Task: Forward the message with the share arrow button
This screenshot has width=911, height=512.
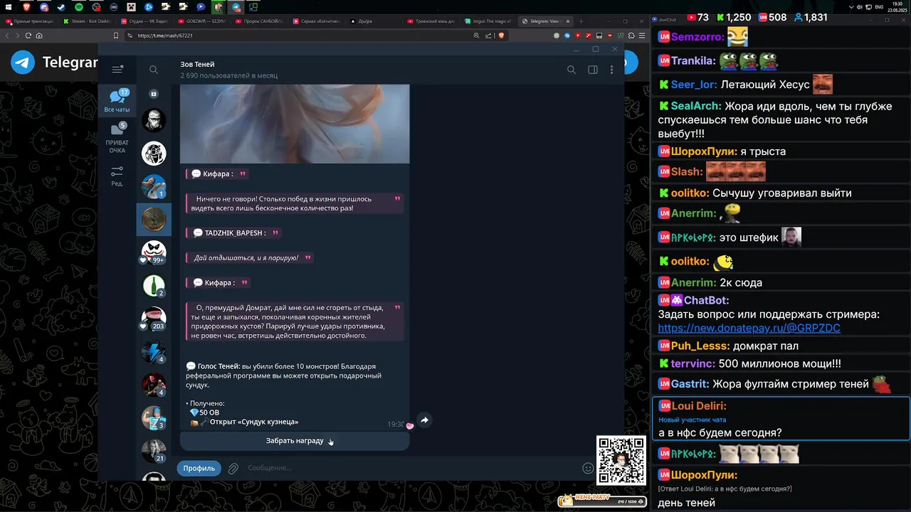Action: pyautogui.click(x=424, y=420)
